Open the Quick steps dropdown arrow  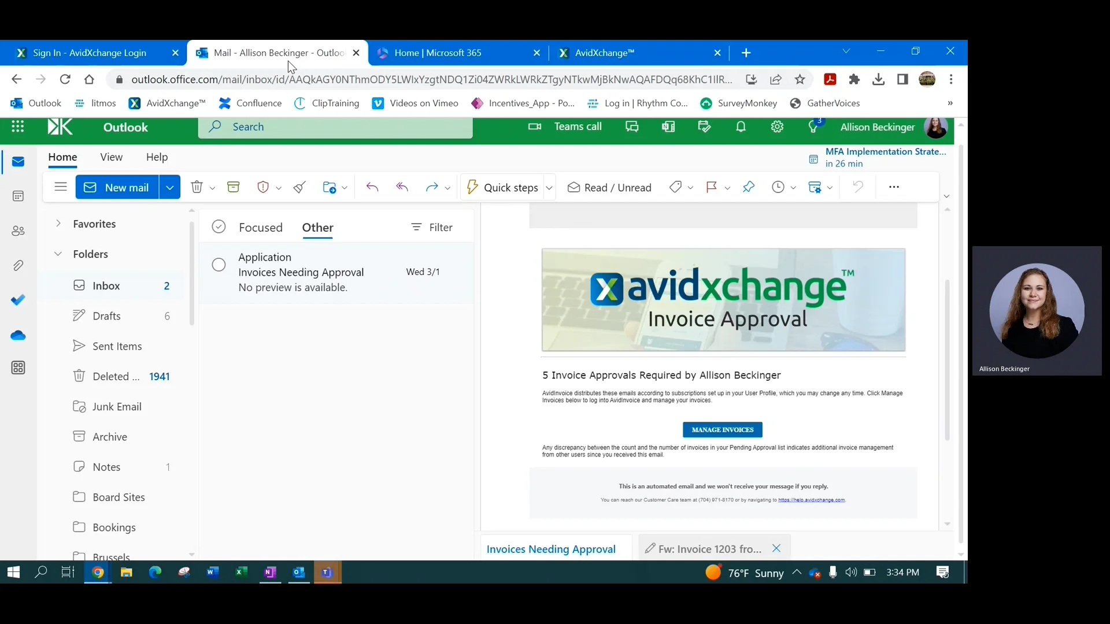(x=549, y=187)
